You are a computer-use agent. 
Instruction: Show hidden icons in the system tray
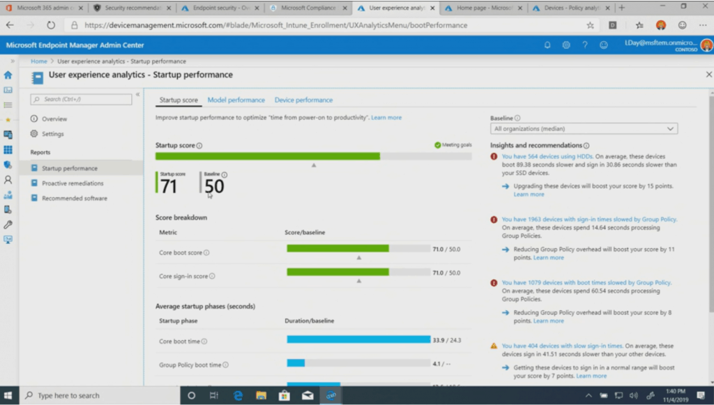tap(588, 395)
